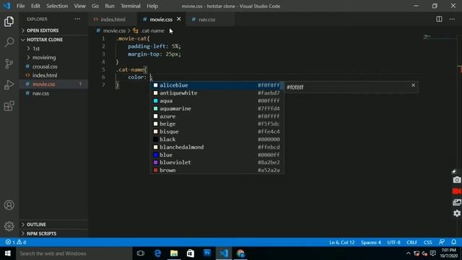
Task: Expand the Open Editors section
Action: pos(54,30)
